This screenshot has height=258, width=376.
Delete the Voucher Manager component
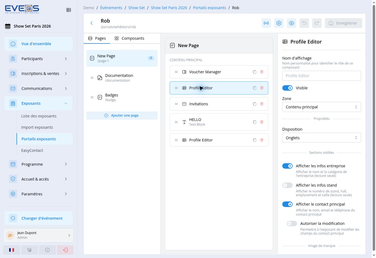click(x=262, y=72)
